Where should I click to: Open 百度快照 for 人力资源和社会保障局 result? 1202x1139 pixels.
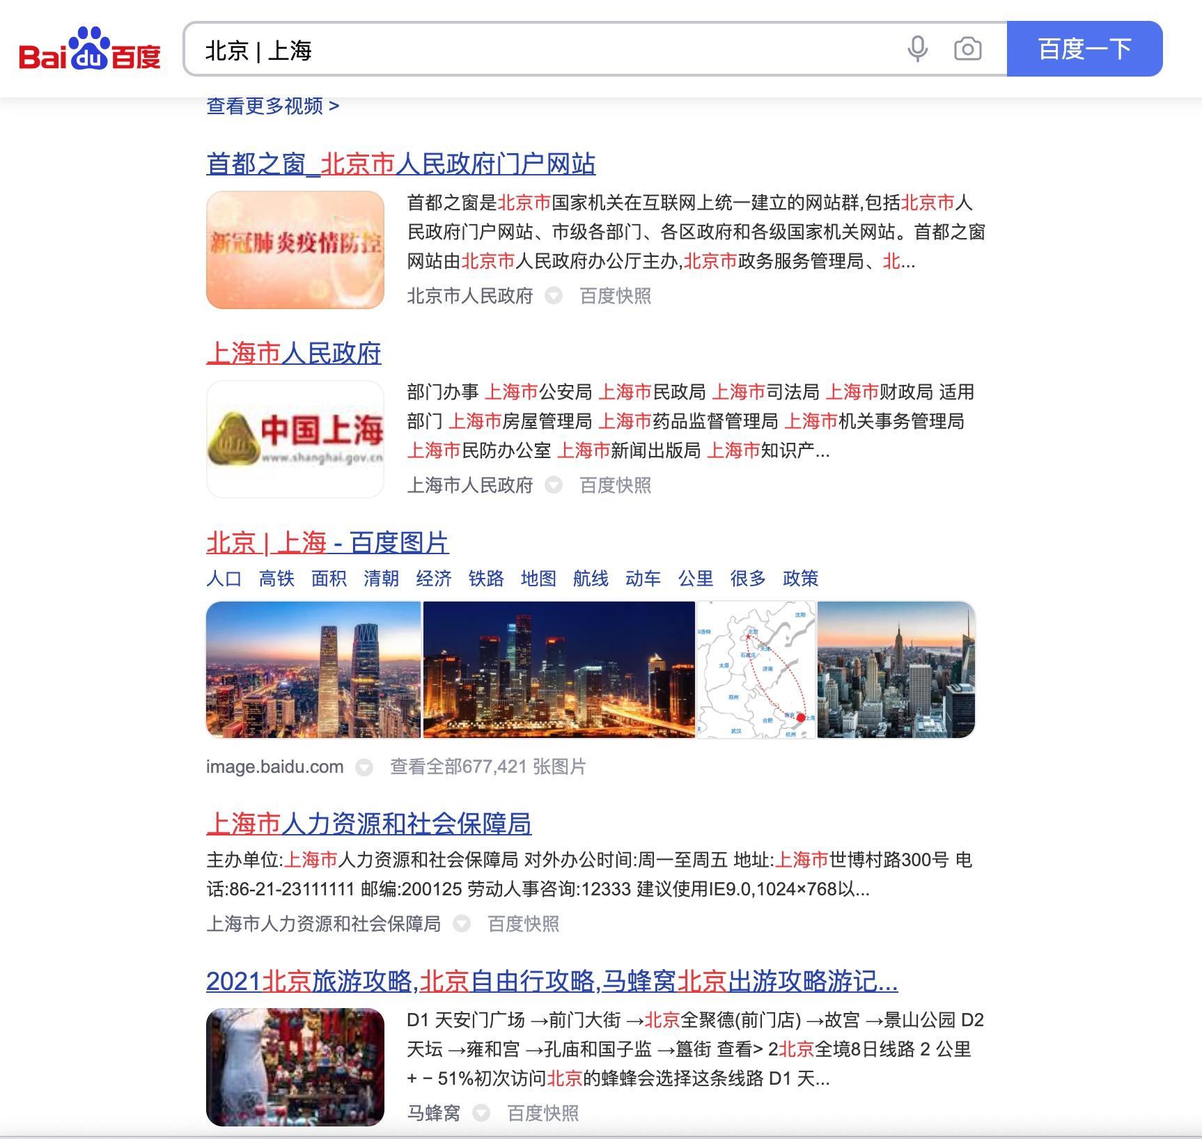point(524,924)
